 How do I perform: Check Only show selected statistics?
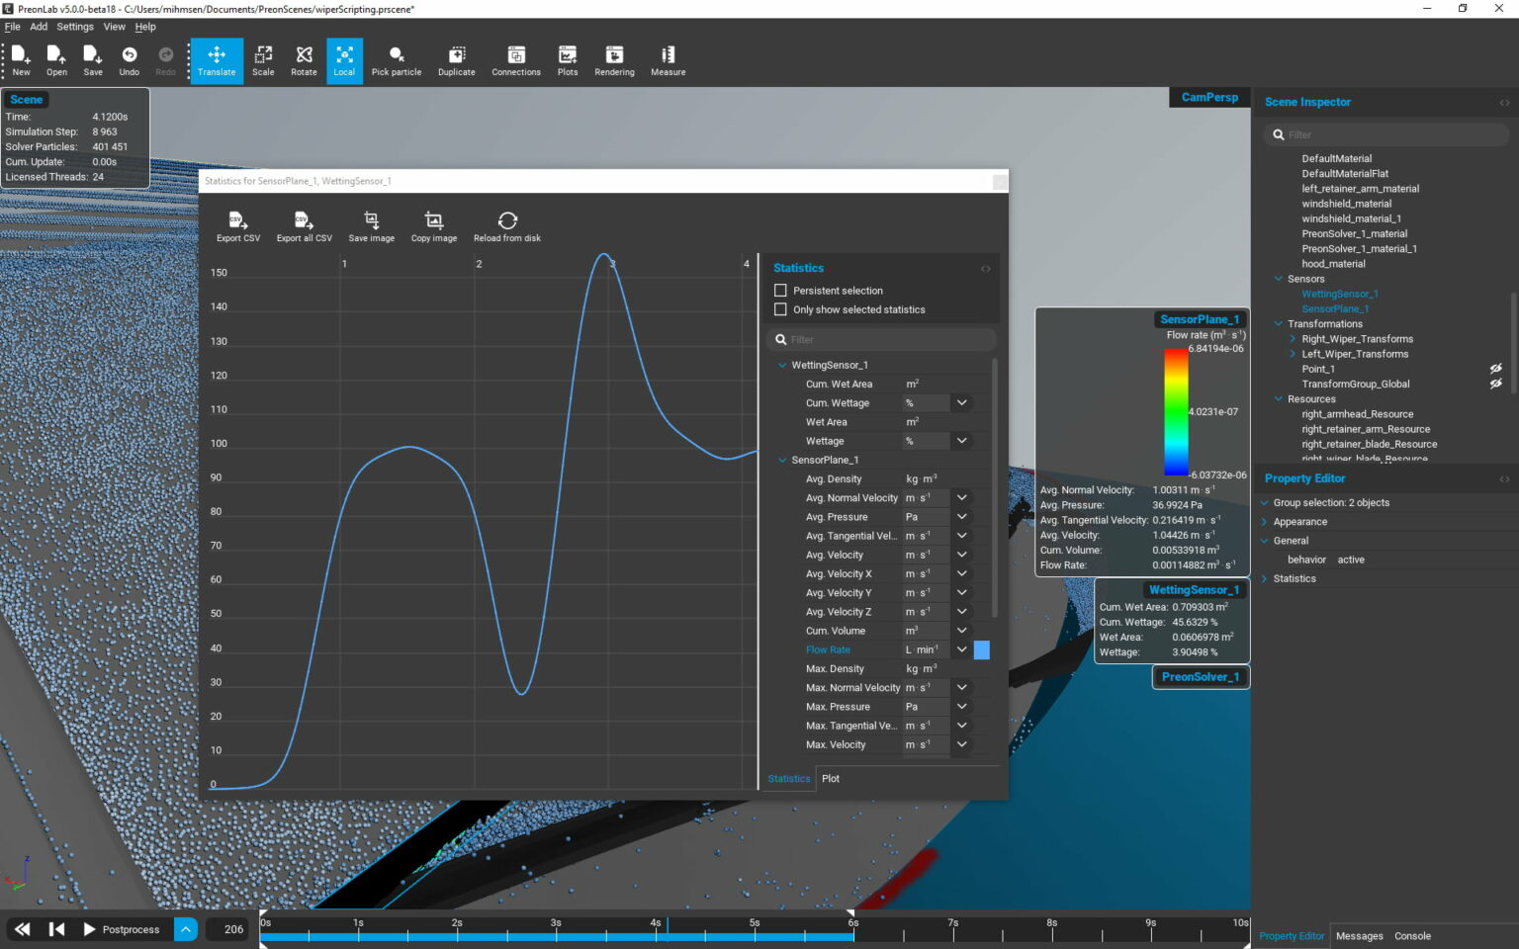pos(780,308)
